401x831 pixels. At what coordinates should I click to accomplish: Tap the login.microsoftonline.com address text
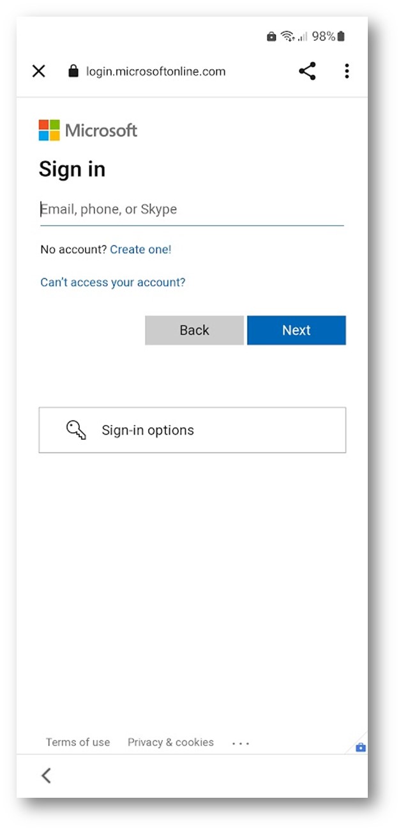[x=156, y=72]
